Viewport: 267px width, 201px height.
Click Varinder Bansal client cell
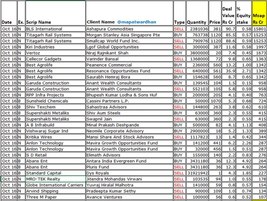point(130,59)
